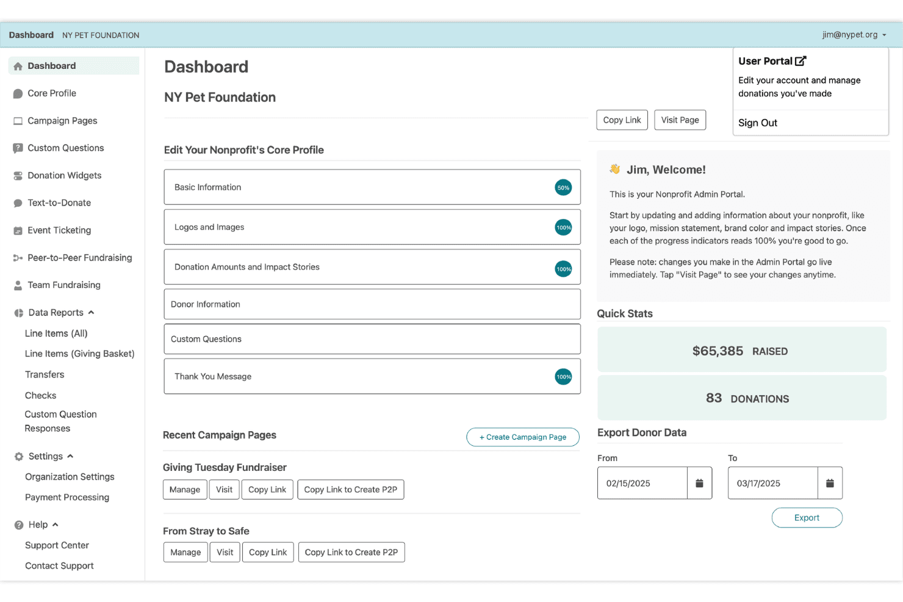Click the User Portal external link icon

pyautogui.click(x=800, y=61)
